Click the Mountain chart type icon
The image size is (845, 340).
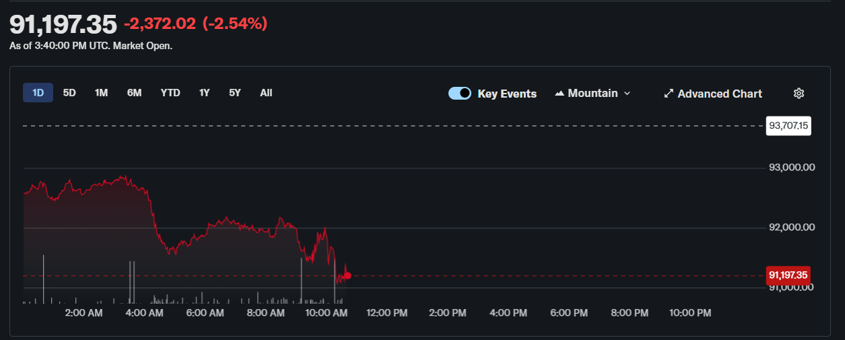pos(559,94)
